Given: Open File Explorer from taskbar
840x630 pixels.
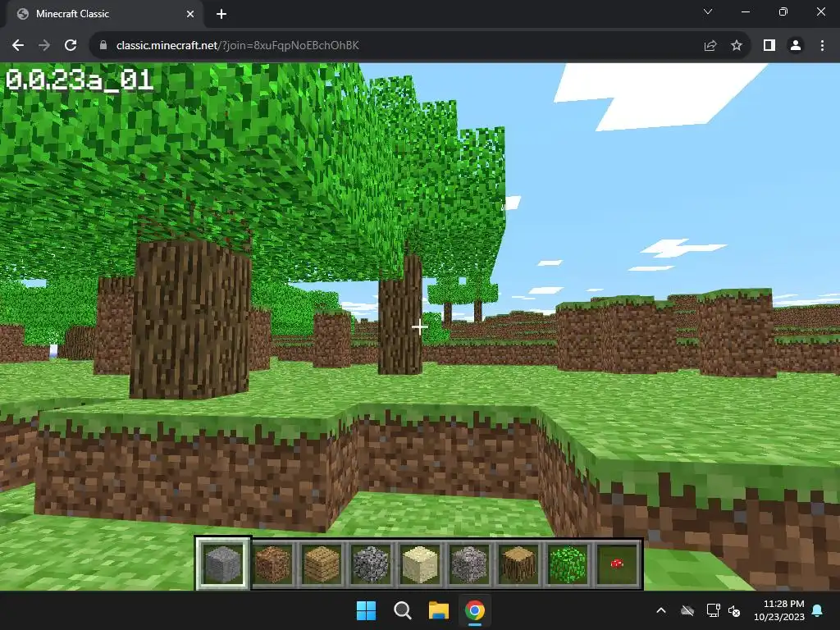Looking at the screenshot, I should click(x=438, y=610).
